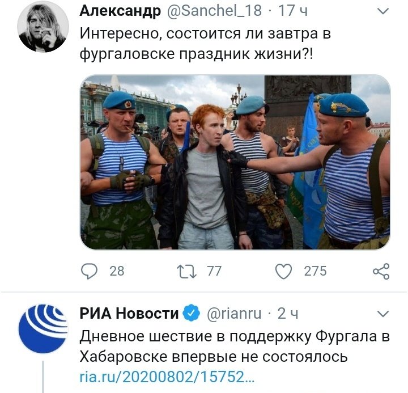
Task: Click the 275 likes count
Action: (315, 271)
